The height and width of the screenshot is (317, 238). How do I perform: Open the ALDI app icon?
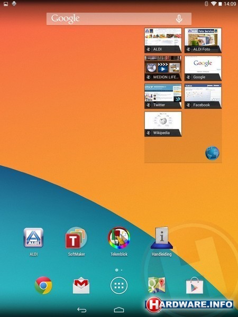(33, 238)
